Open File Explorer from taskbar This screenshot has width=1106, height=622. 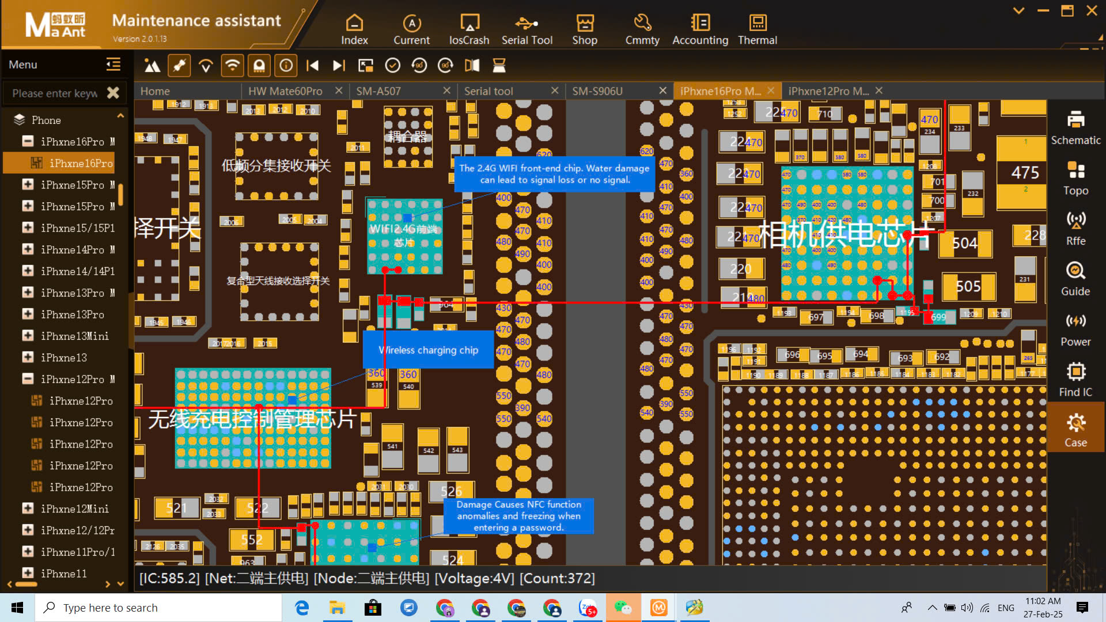[337, 608]
